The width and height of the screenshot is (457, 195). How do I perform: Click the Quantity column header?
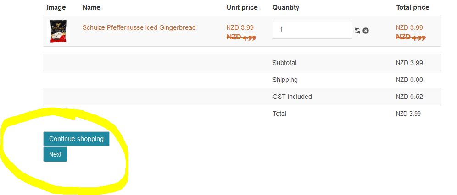285,7
